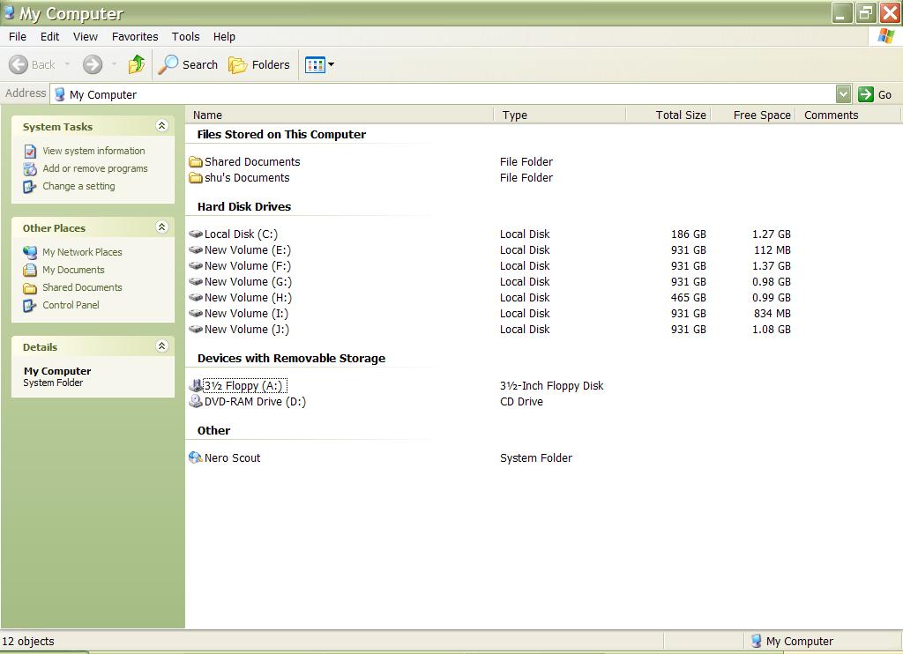Select New Volume (E:) drive icon
903x654 pixels.
click(x=196, y=249)
